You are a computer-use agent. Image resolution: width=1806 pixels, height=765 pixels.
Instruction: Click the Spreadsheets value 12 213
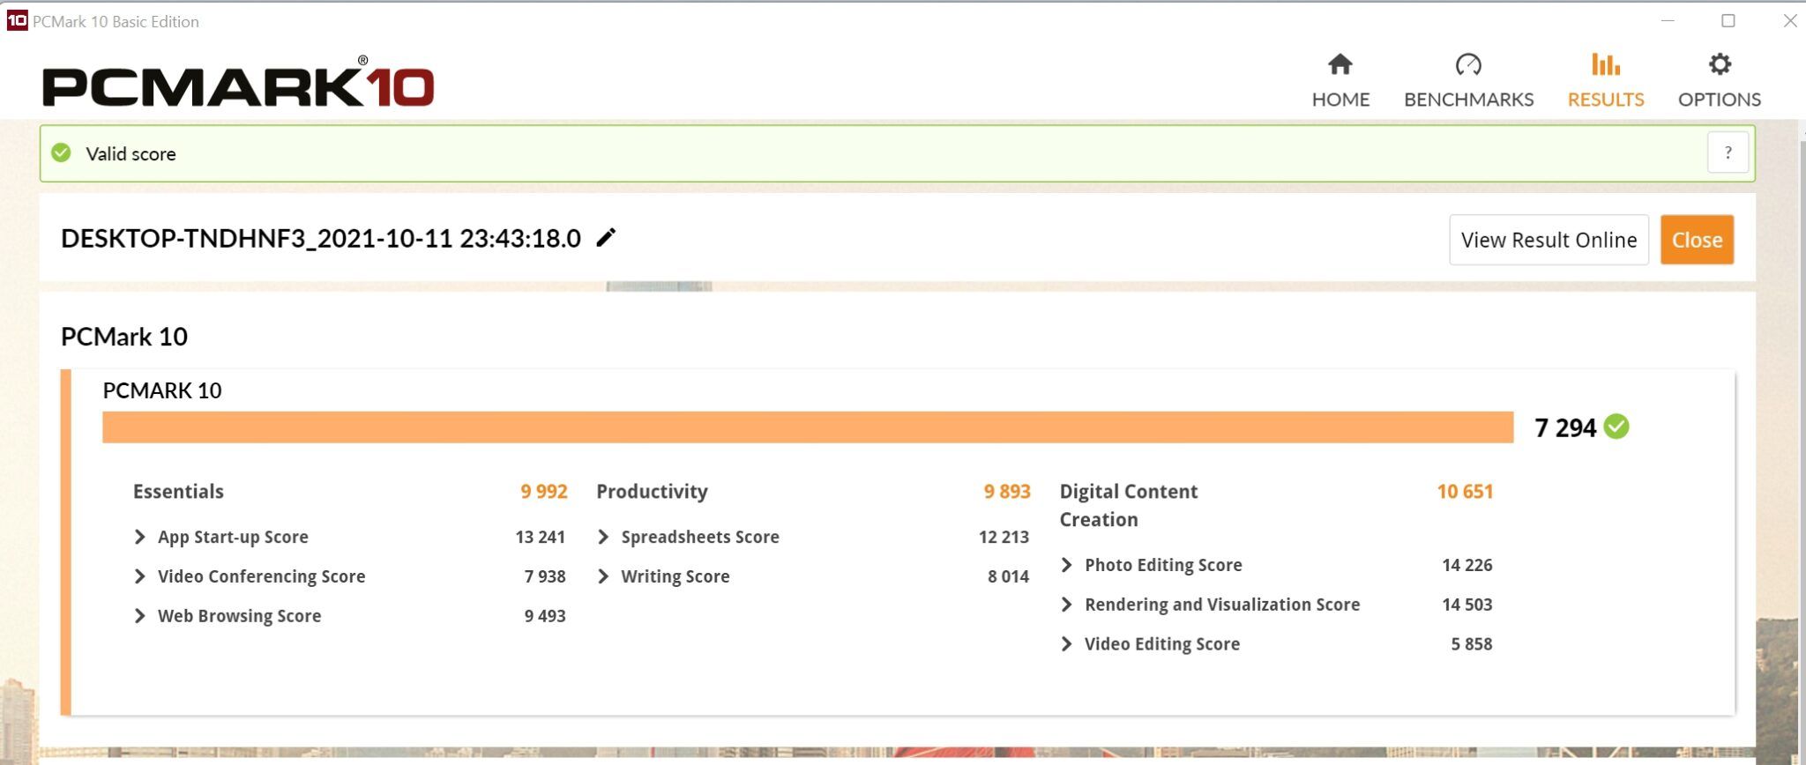(1004, 537)
